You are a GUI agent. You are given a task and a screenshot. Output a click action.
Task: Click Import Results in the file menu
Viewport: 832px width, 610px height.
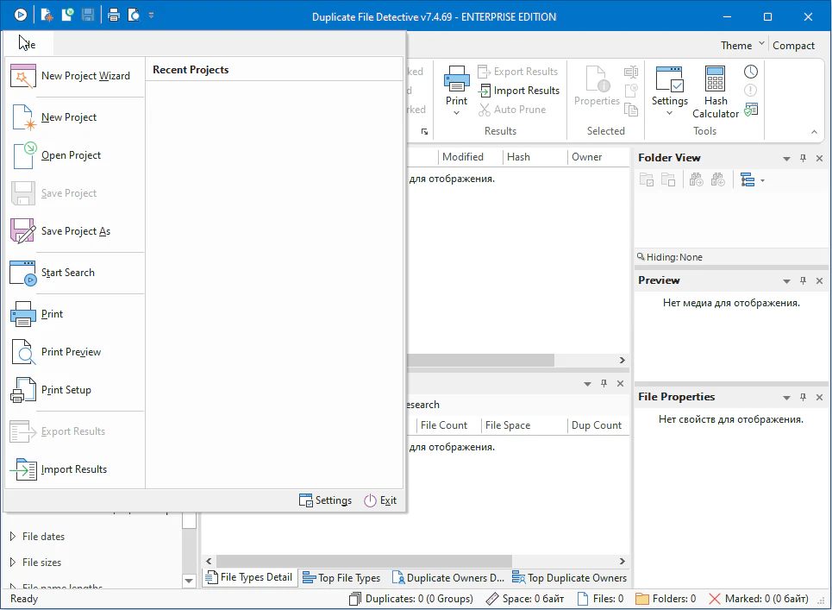click(x=73, y=469)
